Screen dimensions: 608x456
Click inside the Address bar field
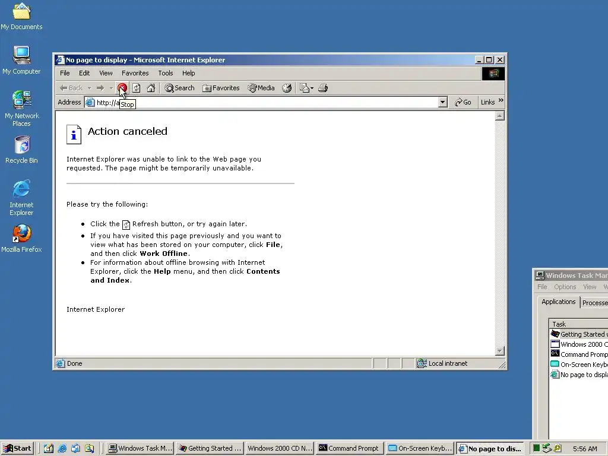[267, 102]
